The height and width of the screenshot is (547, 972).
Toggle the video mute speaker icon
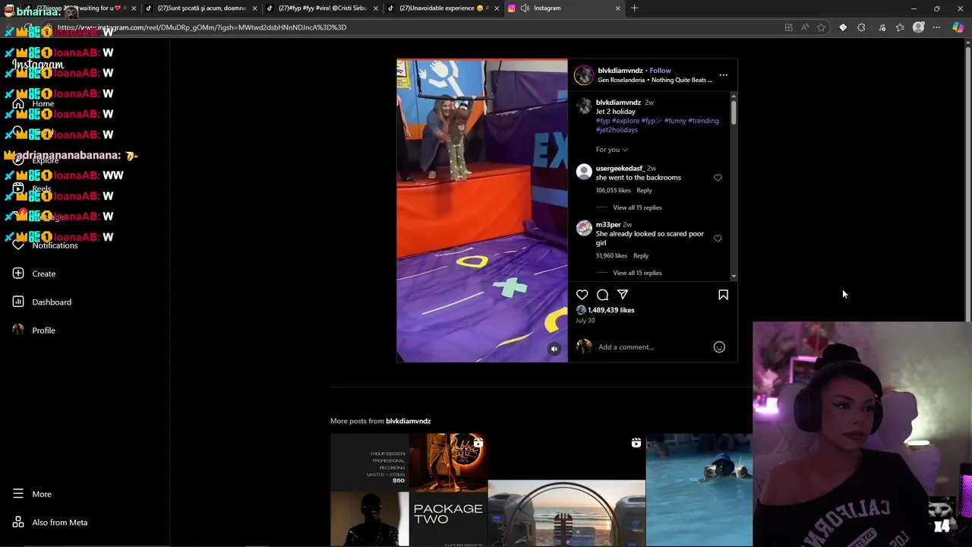554,349
